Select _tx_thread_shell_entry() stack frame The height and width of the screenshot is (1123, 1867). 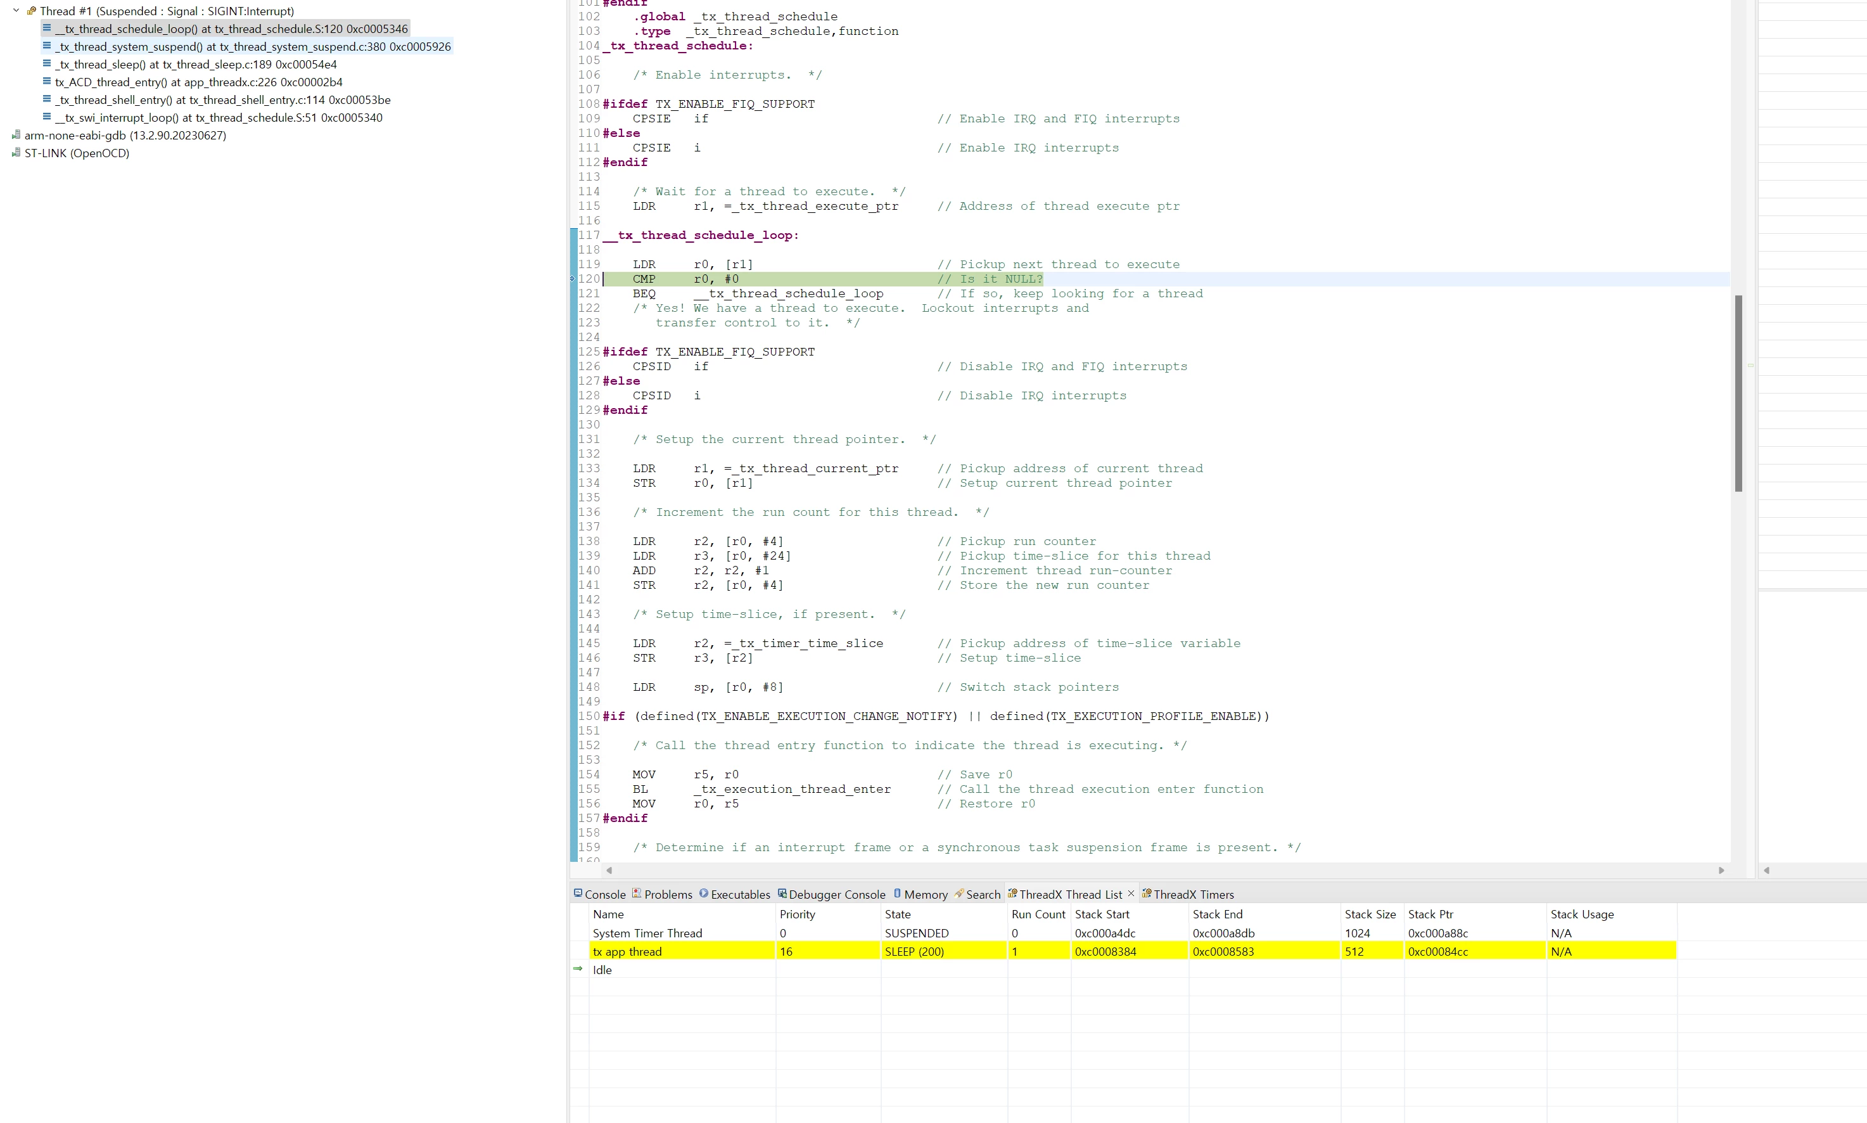click(217, 100)
